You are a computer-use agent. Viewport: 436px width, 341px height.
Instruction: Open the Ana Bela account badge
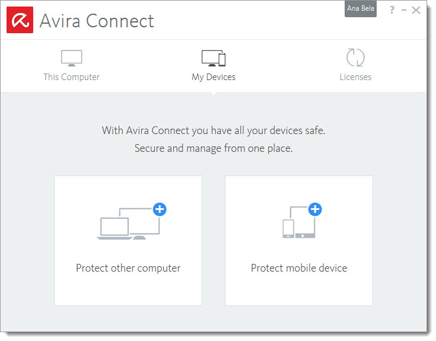(x=361, y=9)
